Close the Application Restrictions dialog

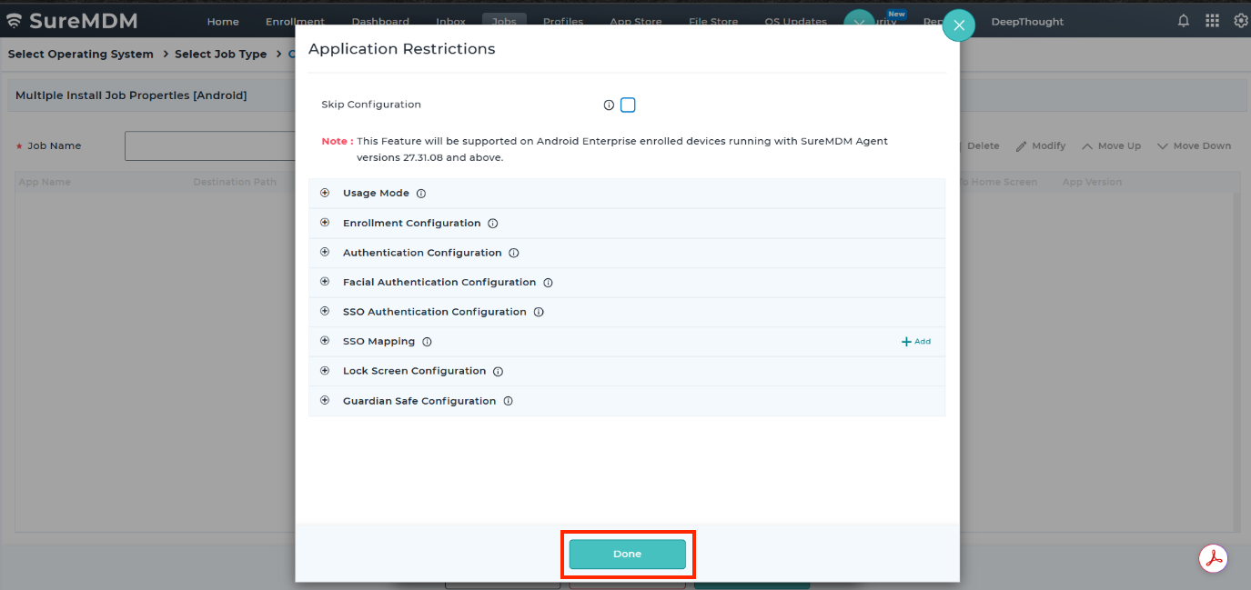(958, 25)
